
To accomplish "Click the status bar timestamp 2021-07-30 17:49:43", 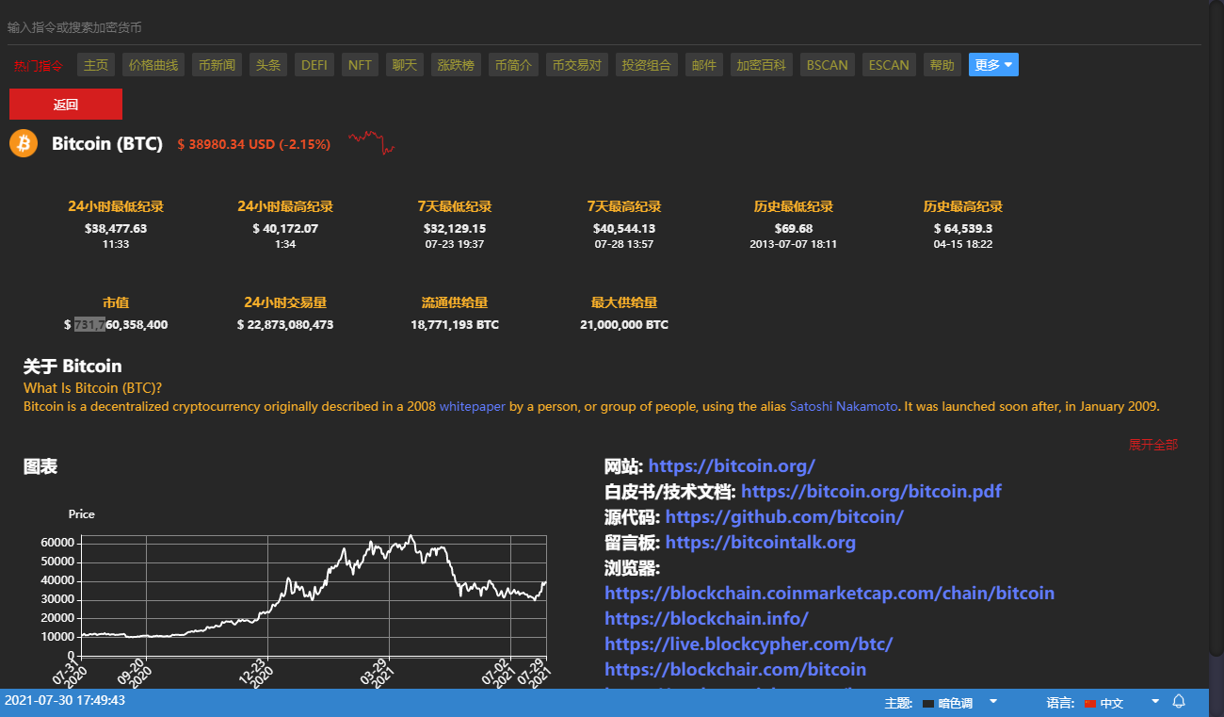I will click(65, 700).
